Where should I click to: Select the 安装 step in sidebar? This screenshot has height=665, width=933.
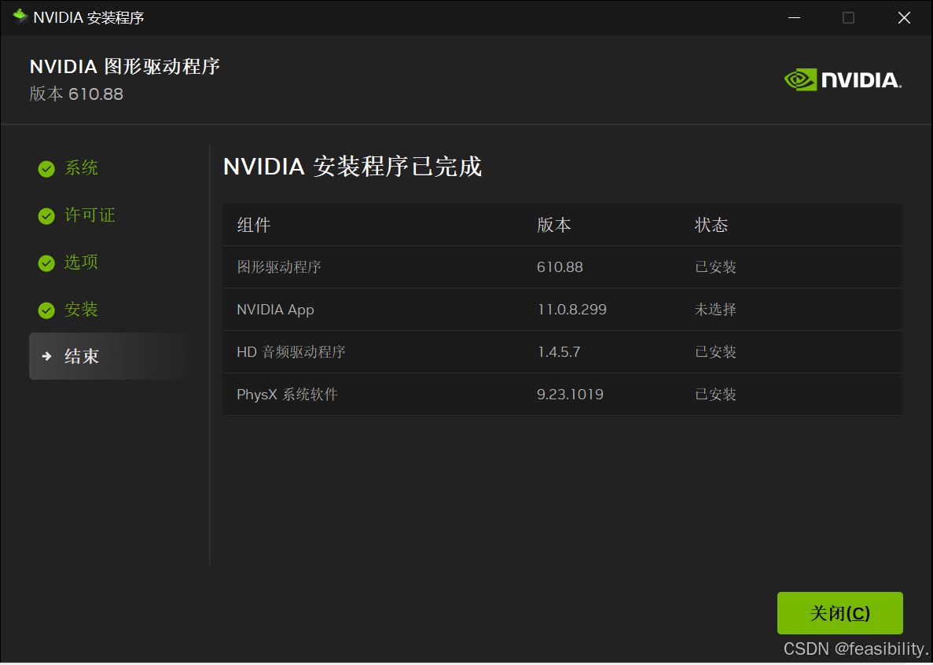pyautogui.click(x=81, y=309)
